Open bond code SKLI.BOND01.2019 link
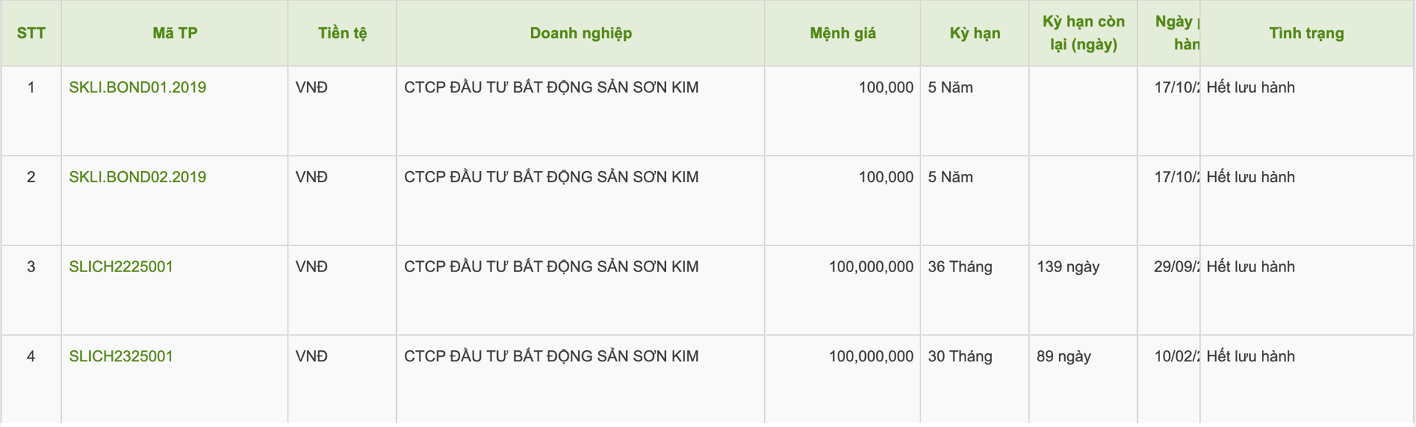The height and width of the screenshot is (427, 1416). [x=137, y=87]
